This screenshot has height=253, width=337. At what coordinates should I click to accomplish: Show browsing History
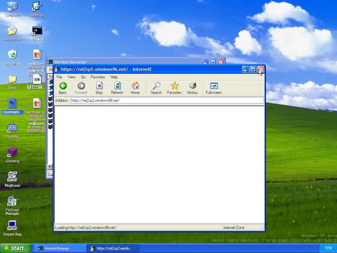point(192,88)
